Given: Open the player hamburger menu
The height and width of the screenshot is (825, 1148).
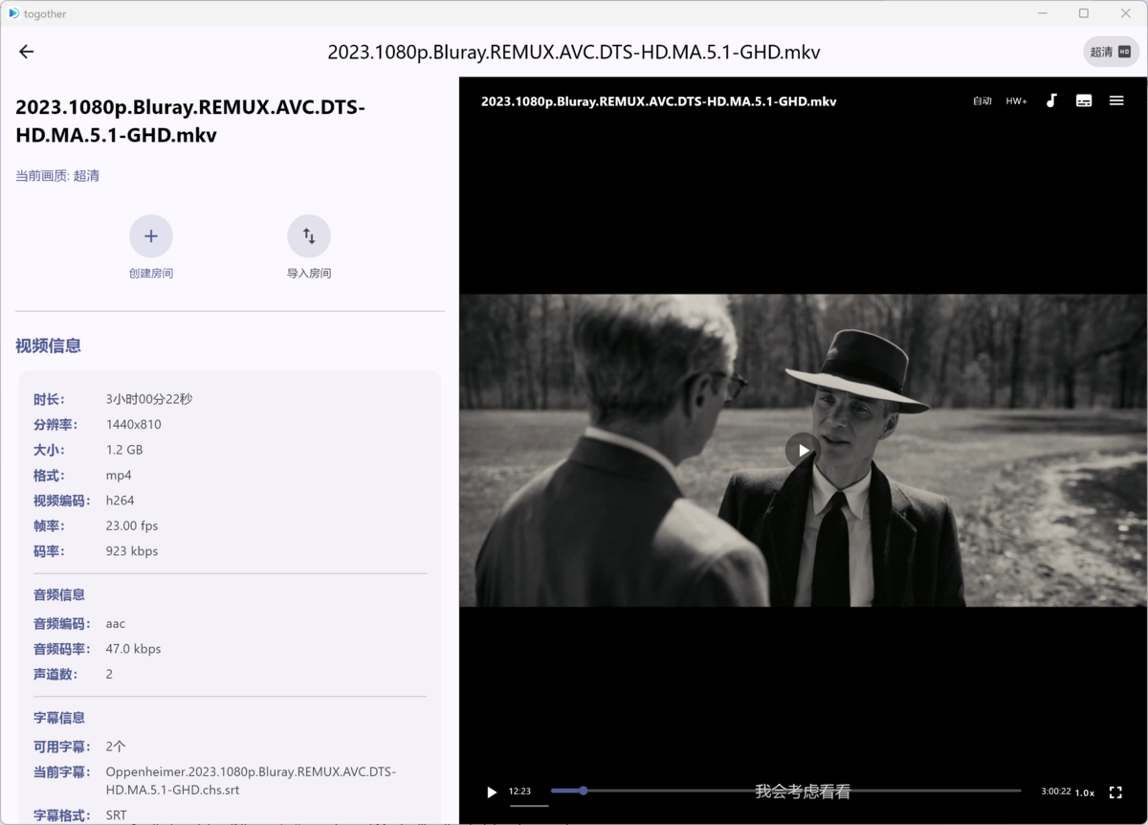Looking at the screenshot, I should coord(1116,100).
